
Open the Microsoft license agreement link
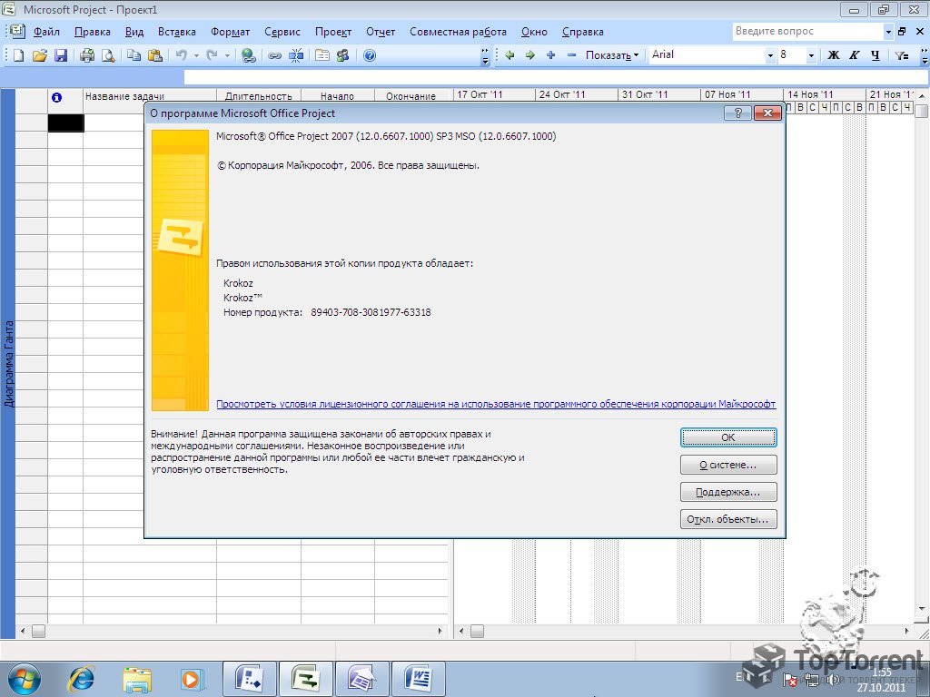496,404
